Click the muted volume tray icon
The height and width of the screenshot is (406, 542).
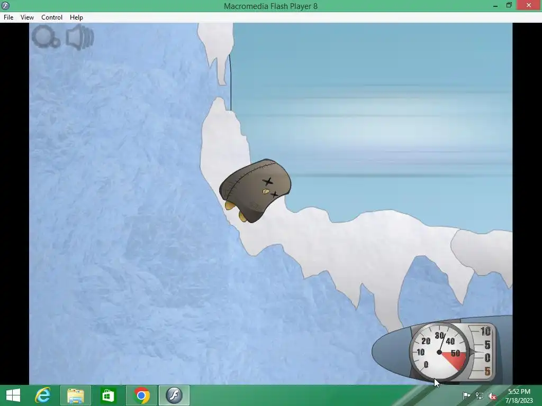point(492,396)
